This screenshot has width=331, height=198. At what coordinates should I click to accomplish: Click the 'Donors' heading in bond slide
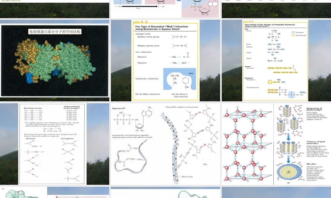30,139
